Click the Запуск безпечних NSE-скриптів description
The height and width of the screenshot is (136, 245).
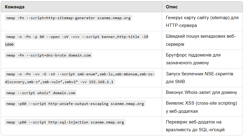[x=199, y=78]
